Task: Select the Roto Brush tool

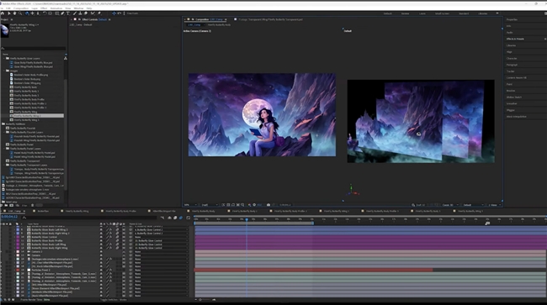Action: pos(93,13)
